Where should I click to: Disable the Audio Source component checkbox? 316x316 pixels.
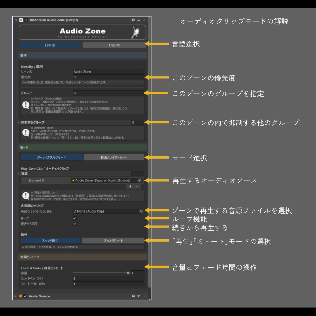pos(25,296)
